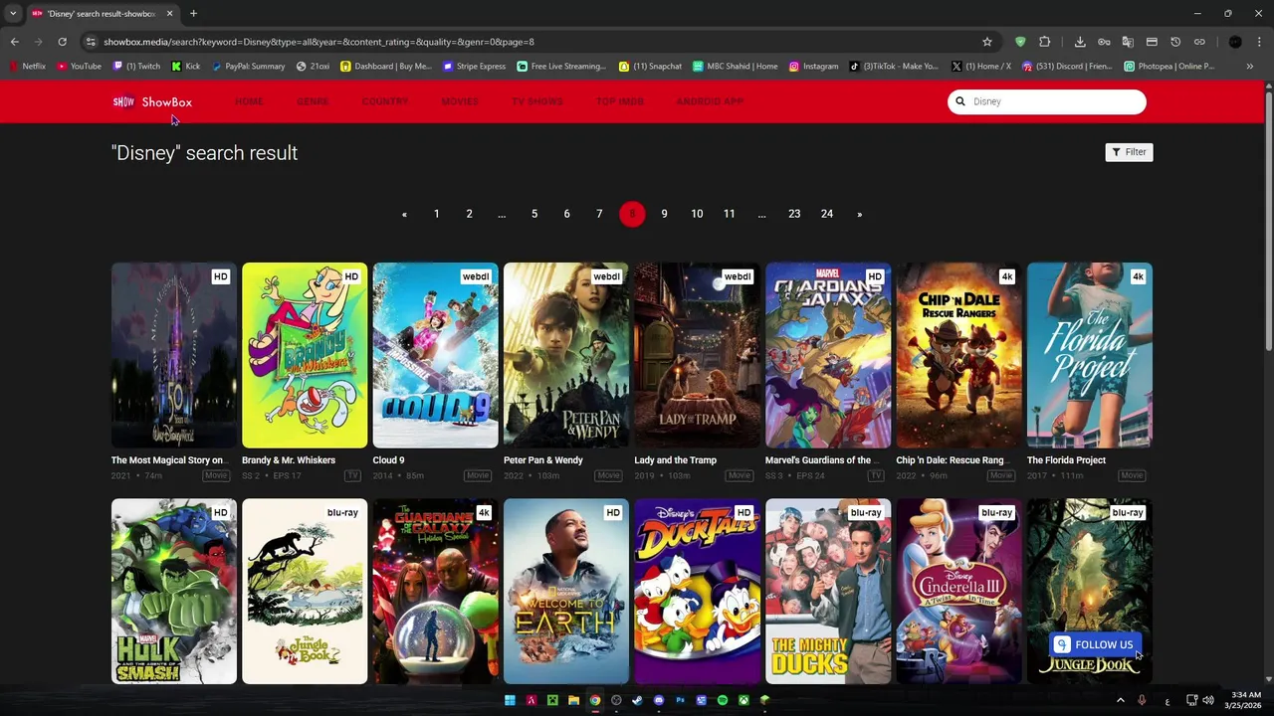This screenshot has height=716, width=1274.
Task: Click the Disney search input field
Action: 1047,101
